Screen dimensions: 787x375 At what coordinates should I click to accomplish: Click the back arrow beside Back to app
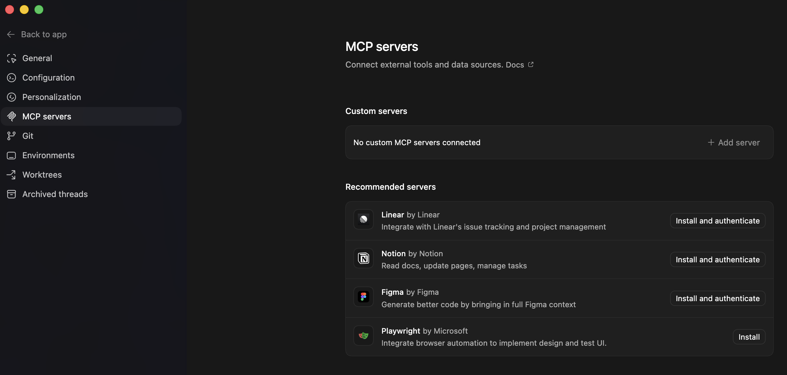[x=11, y=34]
